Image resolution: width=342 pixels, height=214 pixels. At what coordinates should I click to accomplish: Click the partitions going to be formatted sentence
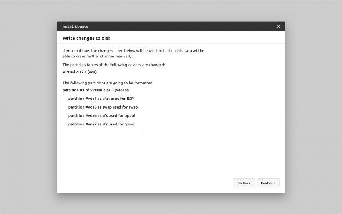click(108, 83)
